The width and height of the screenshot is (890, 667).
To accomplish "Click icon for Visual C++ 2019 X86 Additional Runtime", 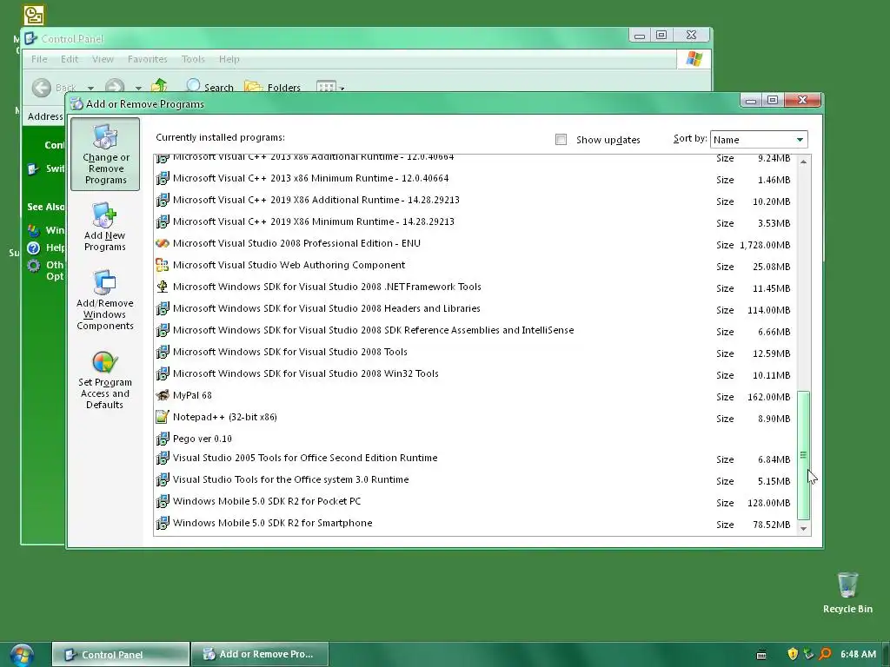I will (x=163, y=200).
